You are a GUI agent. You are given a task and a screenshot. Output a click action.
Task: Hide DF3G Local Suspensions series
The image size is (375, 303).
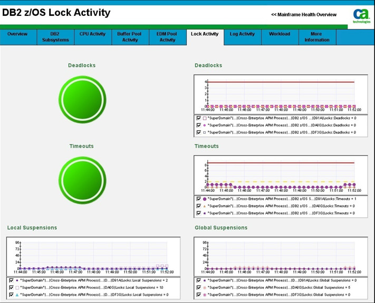[11, 295]
